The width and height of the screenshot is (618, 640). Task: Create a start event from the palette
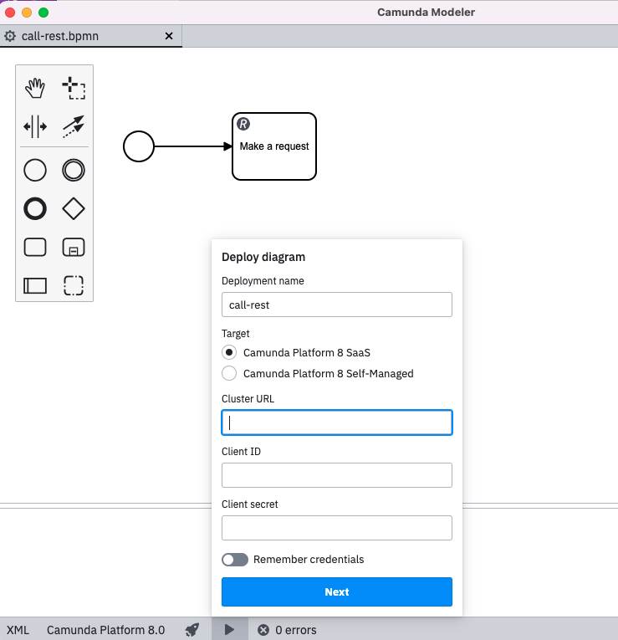[x=35, y=170]
